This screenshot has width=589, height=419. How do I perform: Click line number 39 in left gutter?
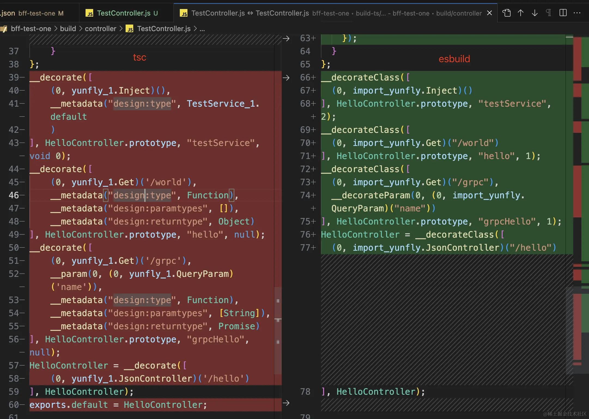pyautogui.click(x=14, y=77)
